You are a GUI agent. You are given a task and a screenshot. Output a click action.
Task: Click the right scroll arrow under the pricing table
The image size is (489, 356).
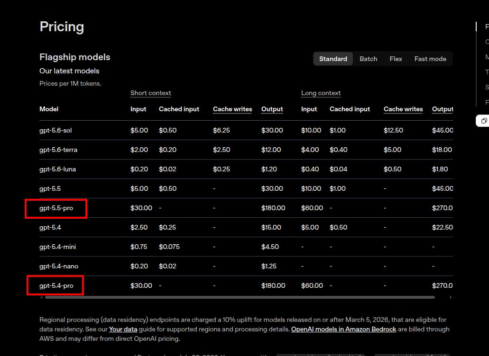[x=451, y=297]
